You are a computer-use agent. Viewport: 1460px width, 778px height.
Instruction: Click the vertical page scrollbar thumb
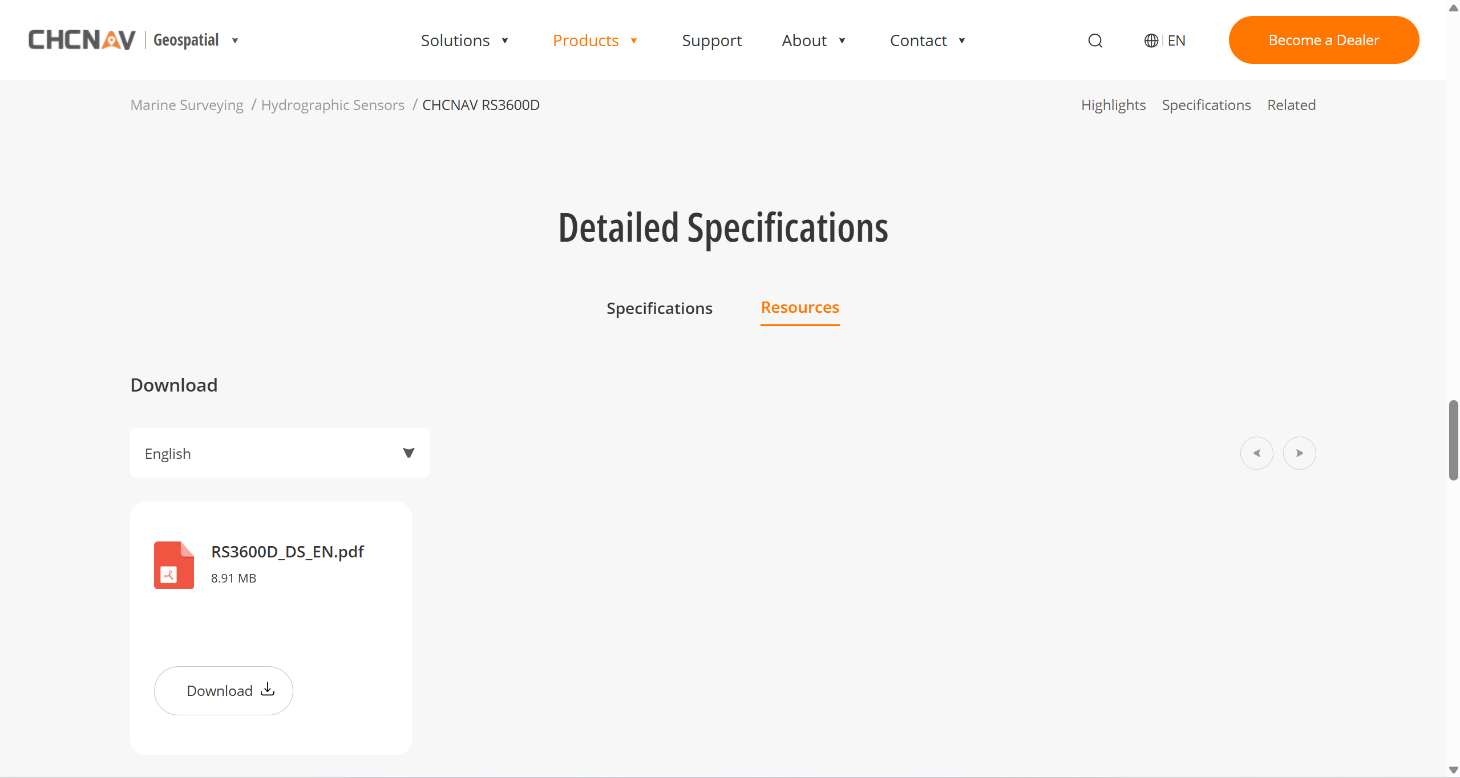[x=1453, y=440]
